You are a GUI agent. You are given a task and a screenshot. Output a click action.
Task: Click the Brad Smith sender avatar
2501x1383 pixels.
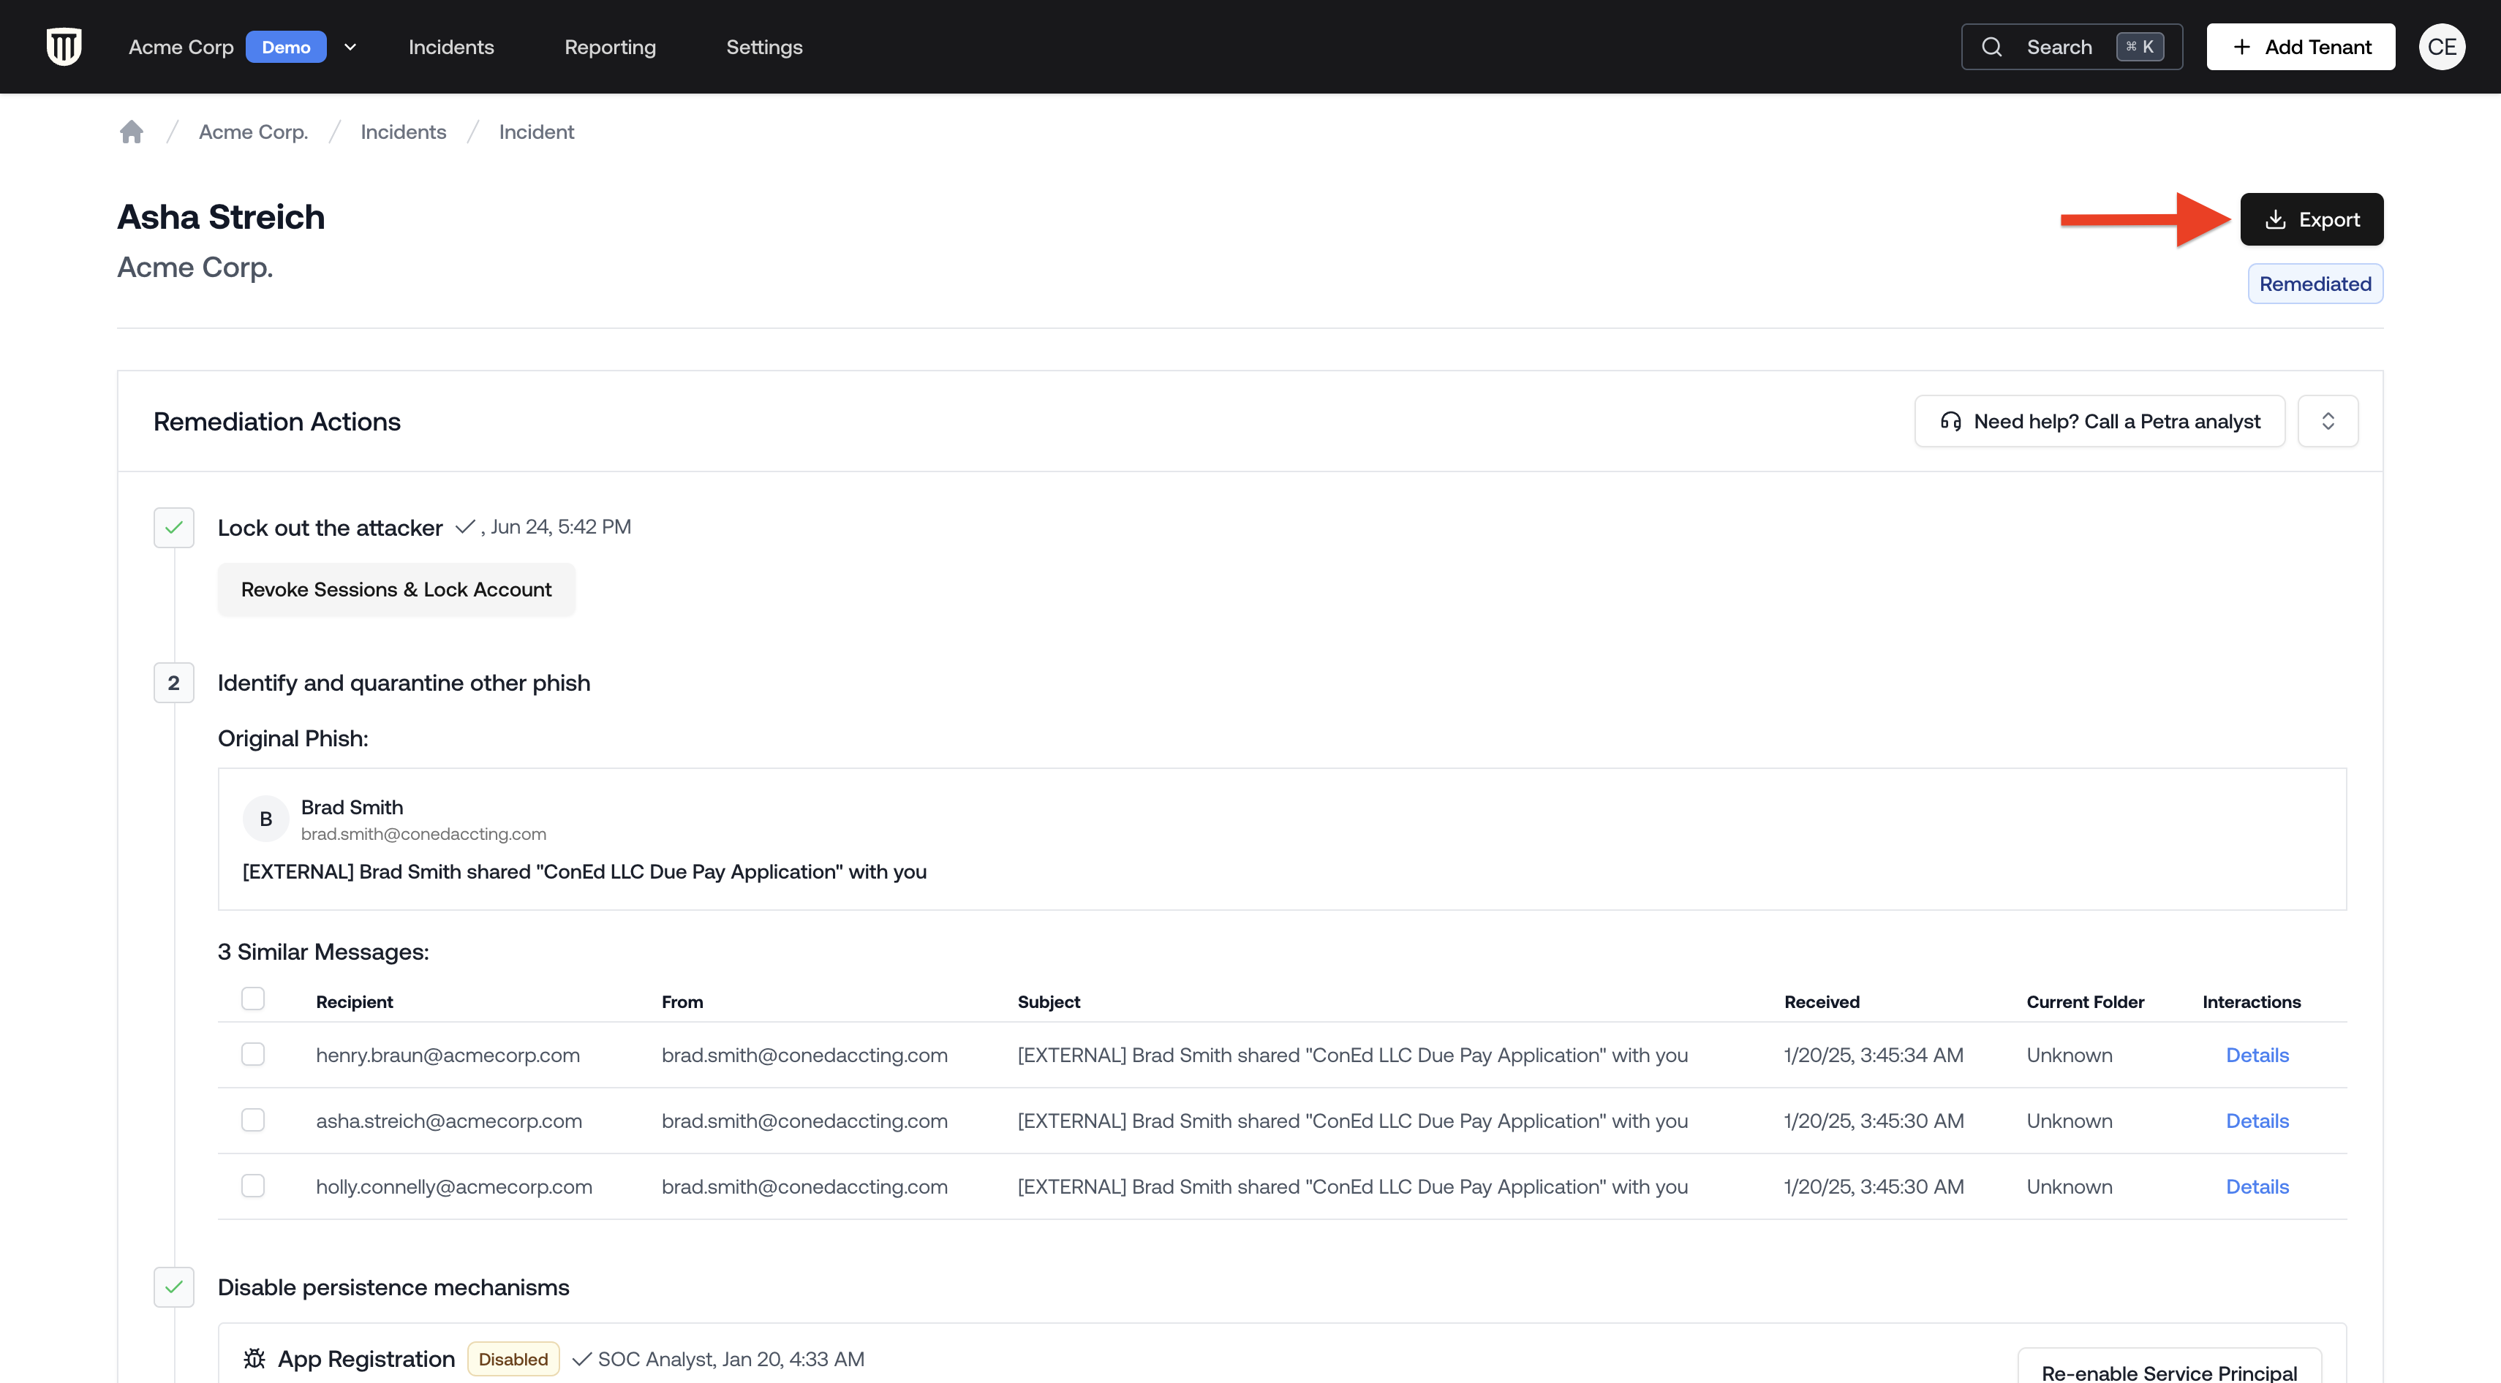click(x=265, y=819)
